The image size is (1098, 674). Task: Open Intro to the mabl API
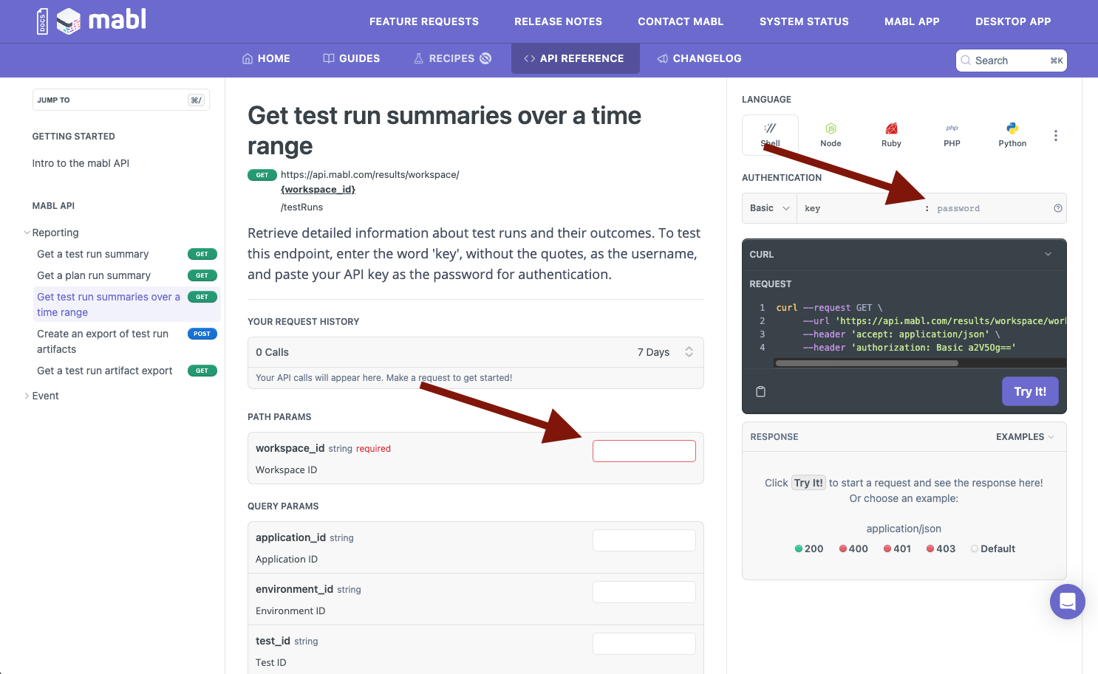81,163
